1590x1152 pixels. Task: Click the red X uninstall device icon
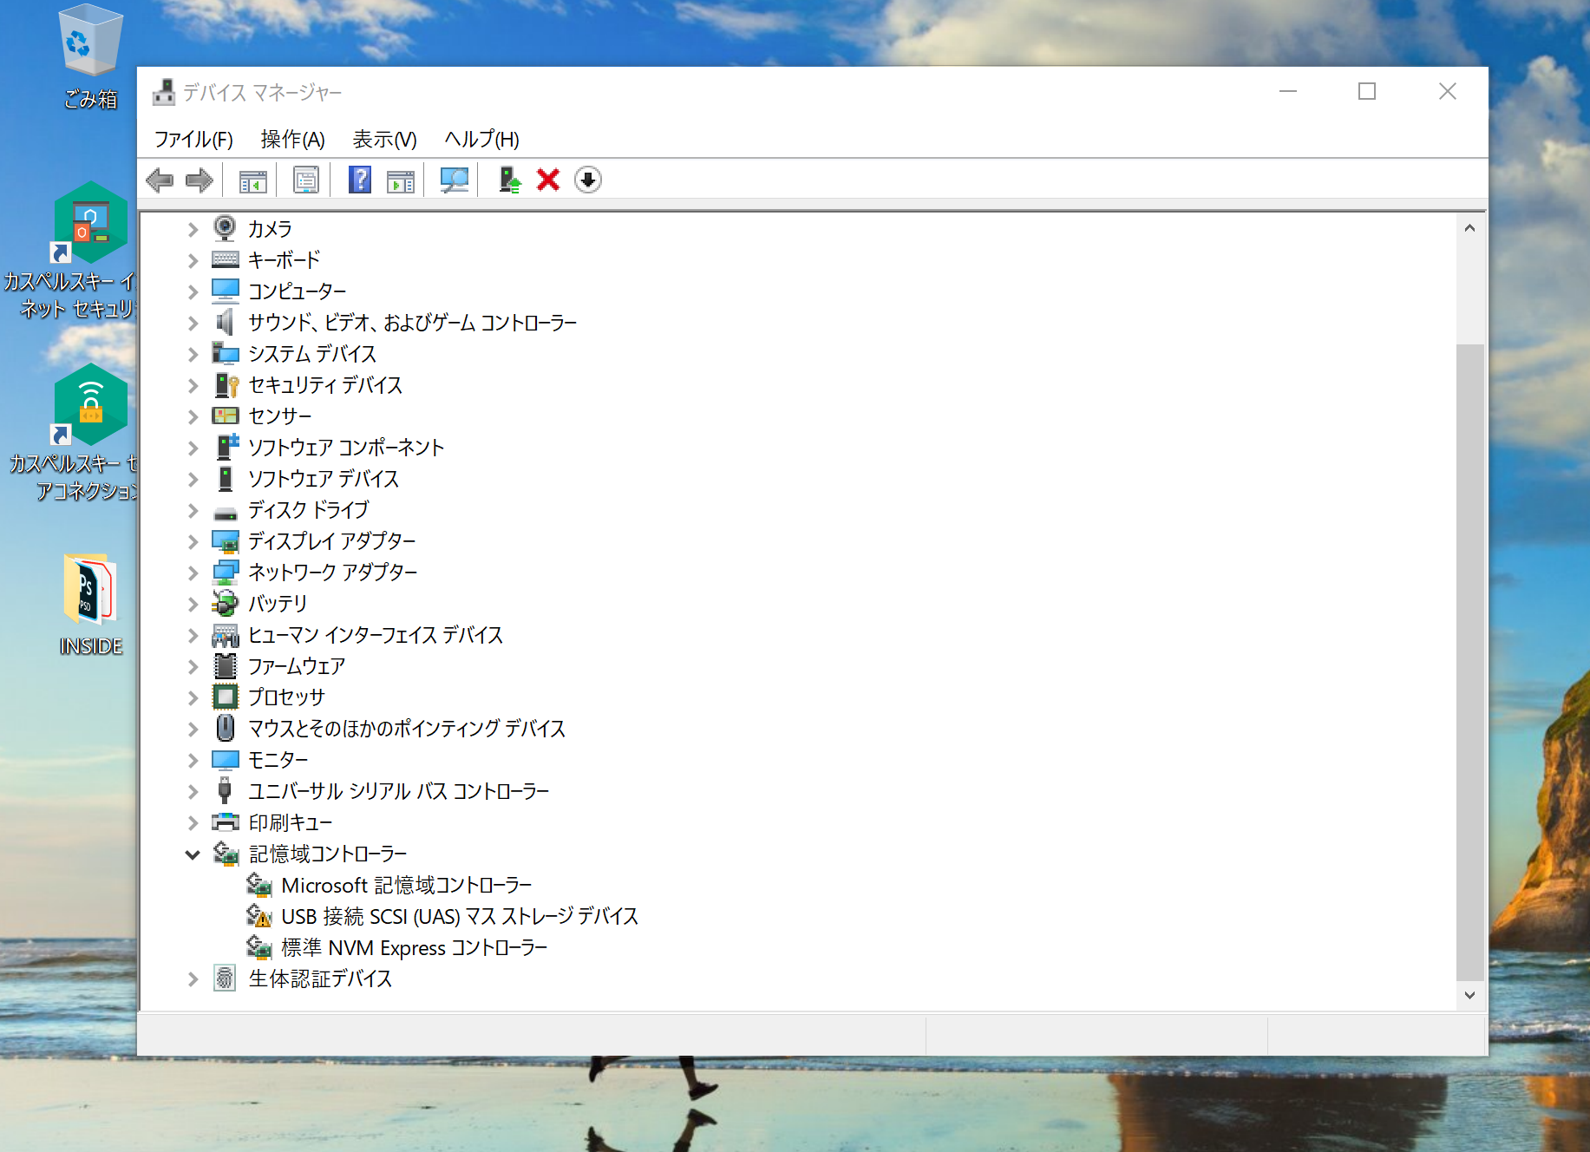pos(548,180)
